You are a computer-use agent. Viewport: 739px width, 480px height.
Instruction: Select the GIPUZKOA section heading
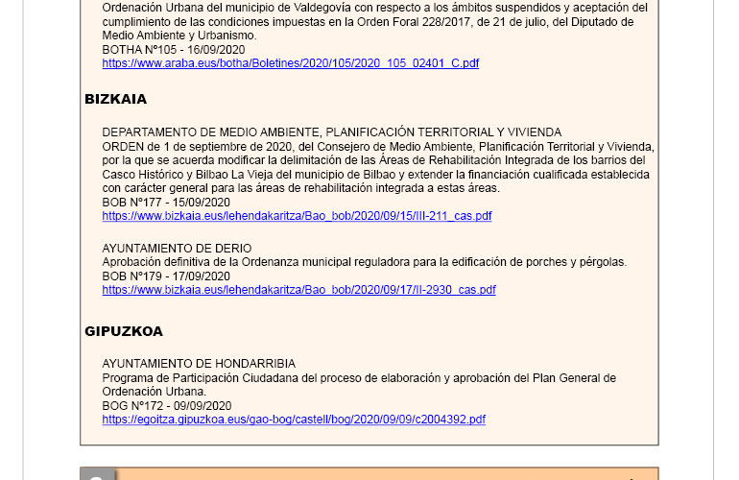click(x=124, y=331)
